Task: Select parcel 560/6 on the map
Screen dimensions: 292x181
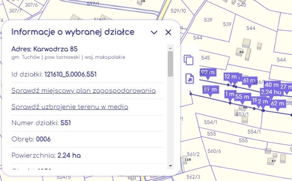Action: [x=214, y=151]
